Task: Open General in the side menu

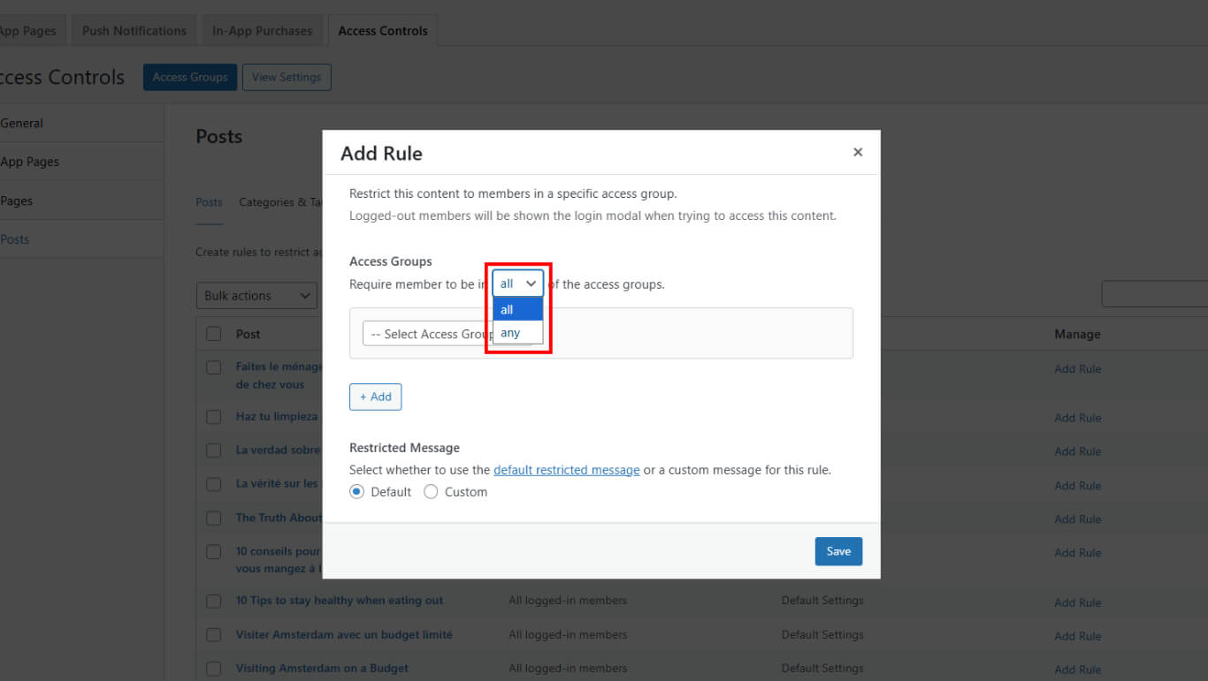Action: pyautogui.click(x=22, y=124)
